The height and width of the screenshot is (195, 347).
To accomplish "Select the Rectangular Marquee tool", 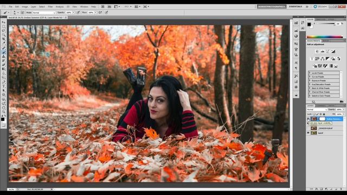I will [4, 27].
